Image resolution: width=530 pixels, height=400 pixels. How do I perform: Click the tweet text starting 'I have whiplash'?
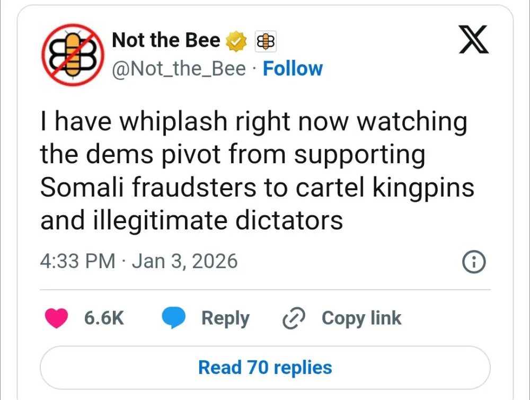pyautogui.click(x=253, y=122)
